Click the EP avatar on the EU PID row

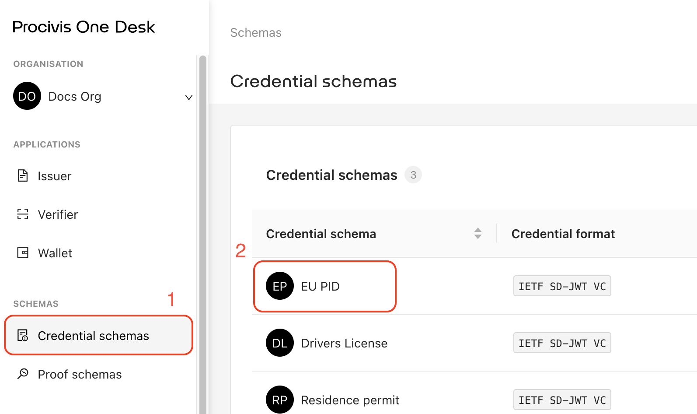[280, 286]
